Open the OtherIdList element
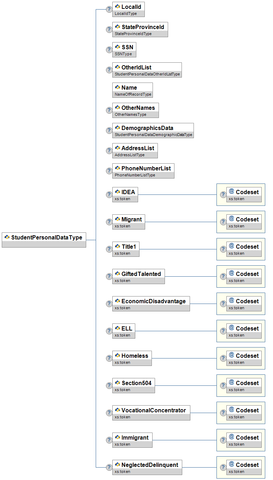 click(x=147, y=70)
